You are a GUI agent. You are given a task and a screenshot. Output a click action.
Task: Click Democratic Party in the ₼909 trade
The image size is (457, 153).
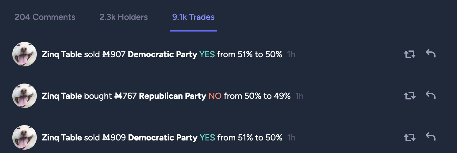coord(163,138)
